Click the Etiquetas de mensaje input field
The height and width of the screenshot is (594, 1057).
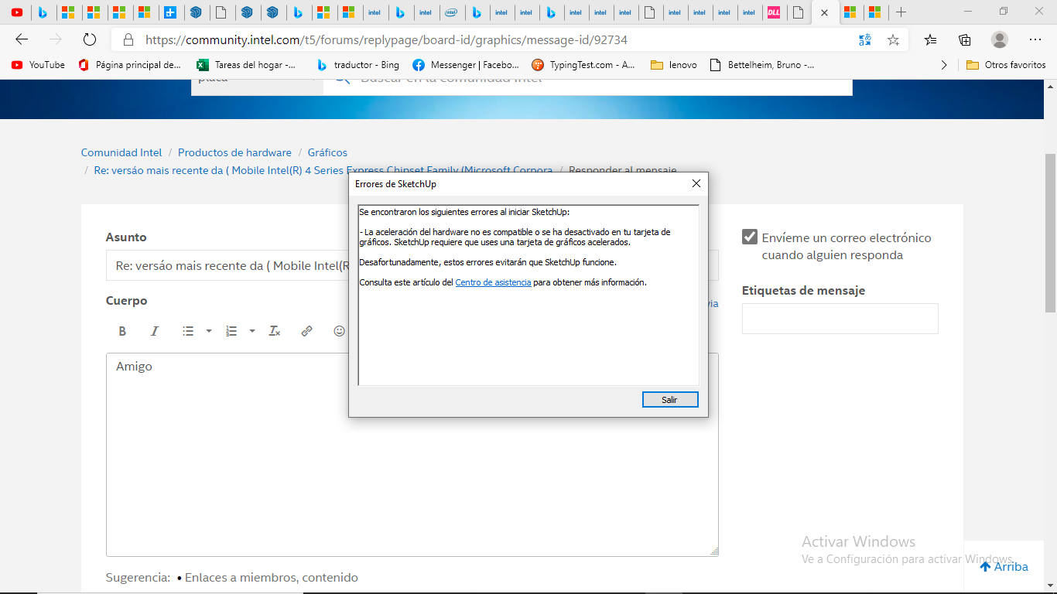pos(840,319)
